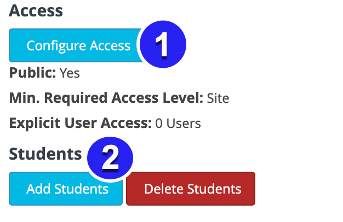This screenshot has height=222, width=343.
Task: Click the blue circle numbered 2
Action: 110,158
